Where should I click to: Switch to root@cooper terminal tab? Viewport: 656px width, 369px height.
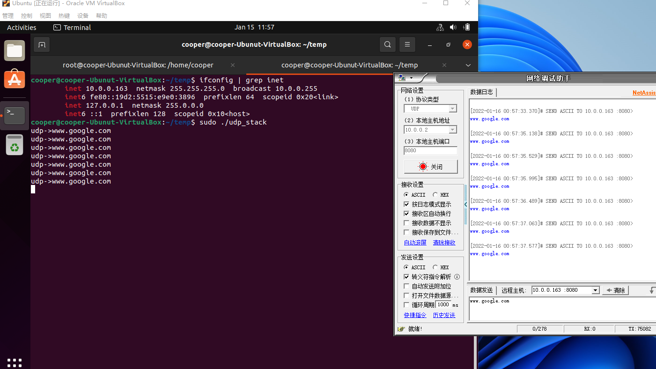coord(138,65)
